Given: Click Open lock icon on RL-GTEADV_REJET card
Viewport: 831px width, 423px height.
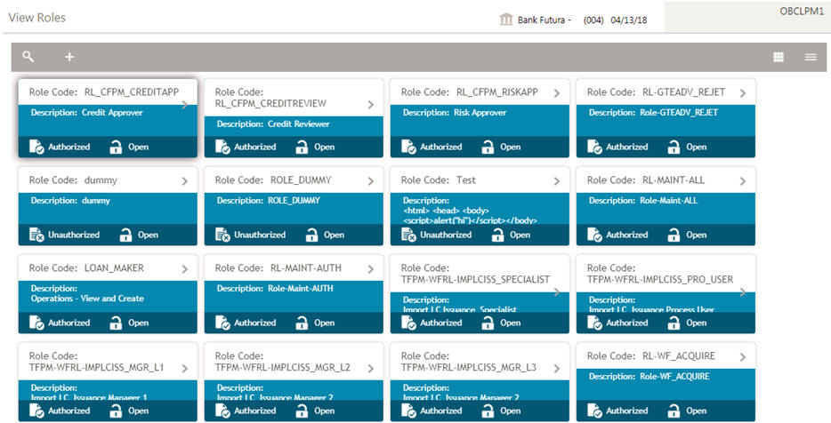Looking at the screenshot, I should (x=674, y=147).
